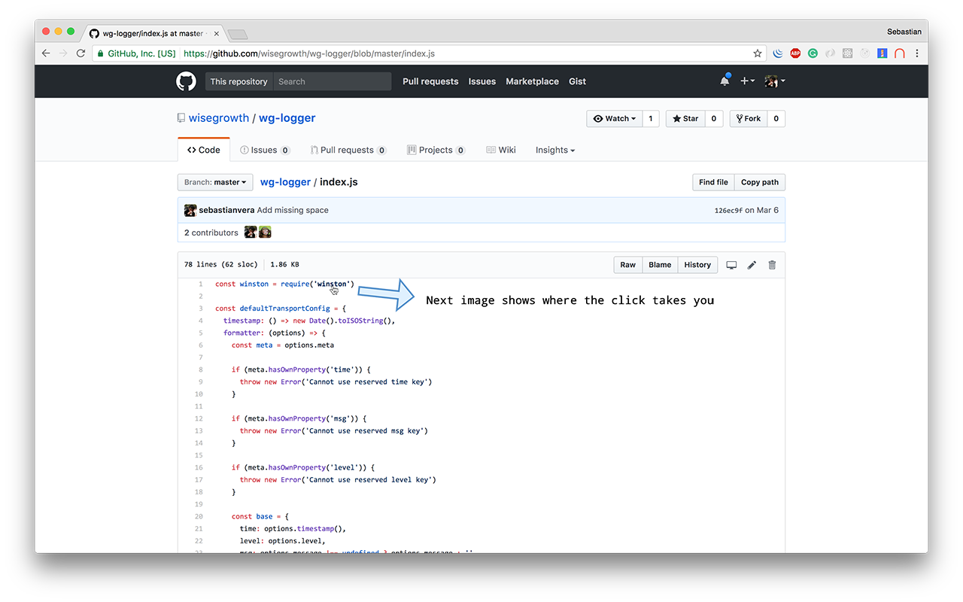Fork the repository

[x=749, y=118]
